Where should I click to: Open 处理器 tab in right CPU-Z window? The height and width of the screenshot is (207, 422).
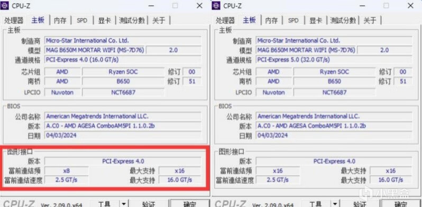coord(225,20)
